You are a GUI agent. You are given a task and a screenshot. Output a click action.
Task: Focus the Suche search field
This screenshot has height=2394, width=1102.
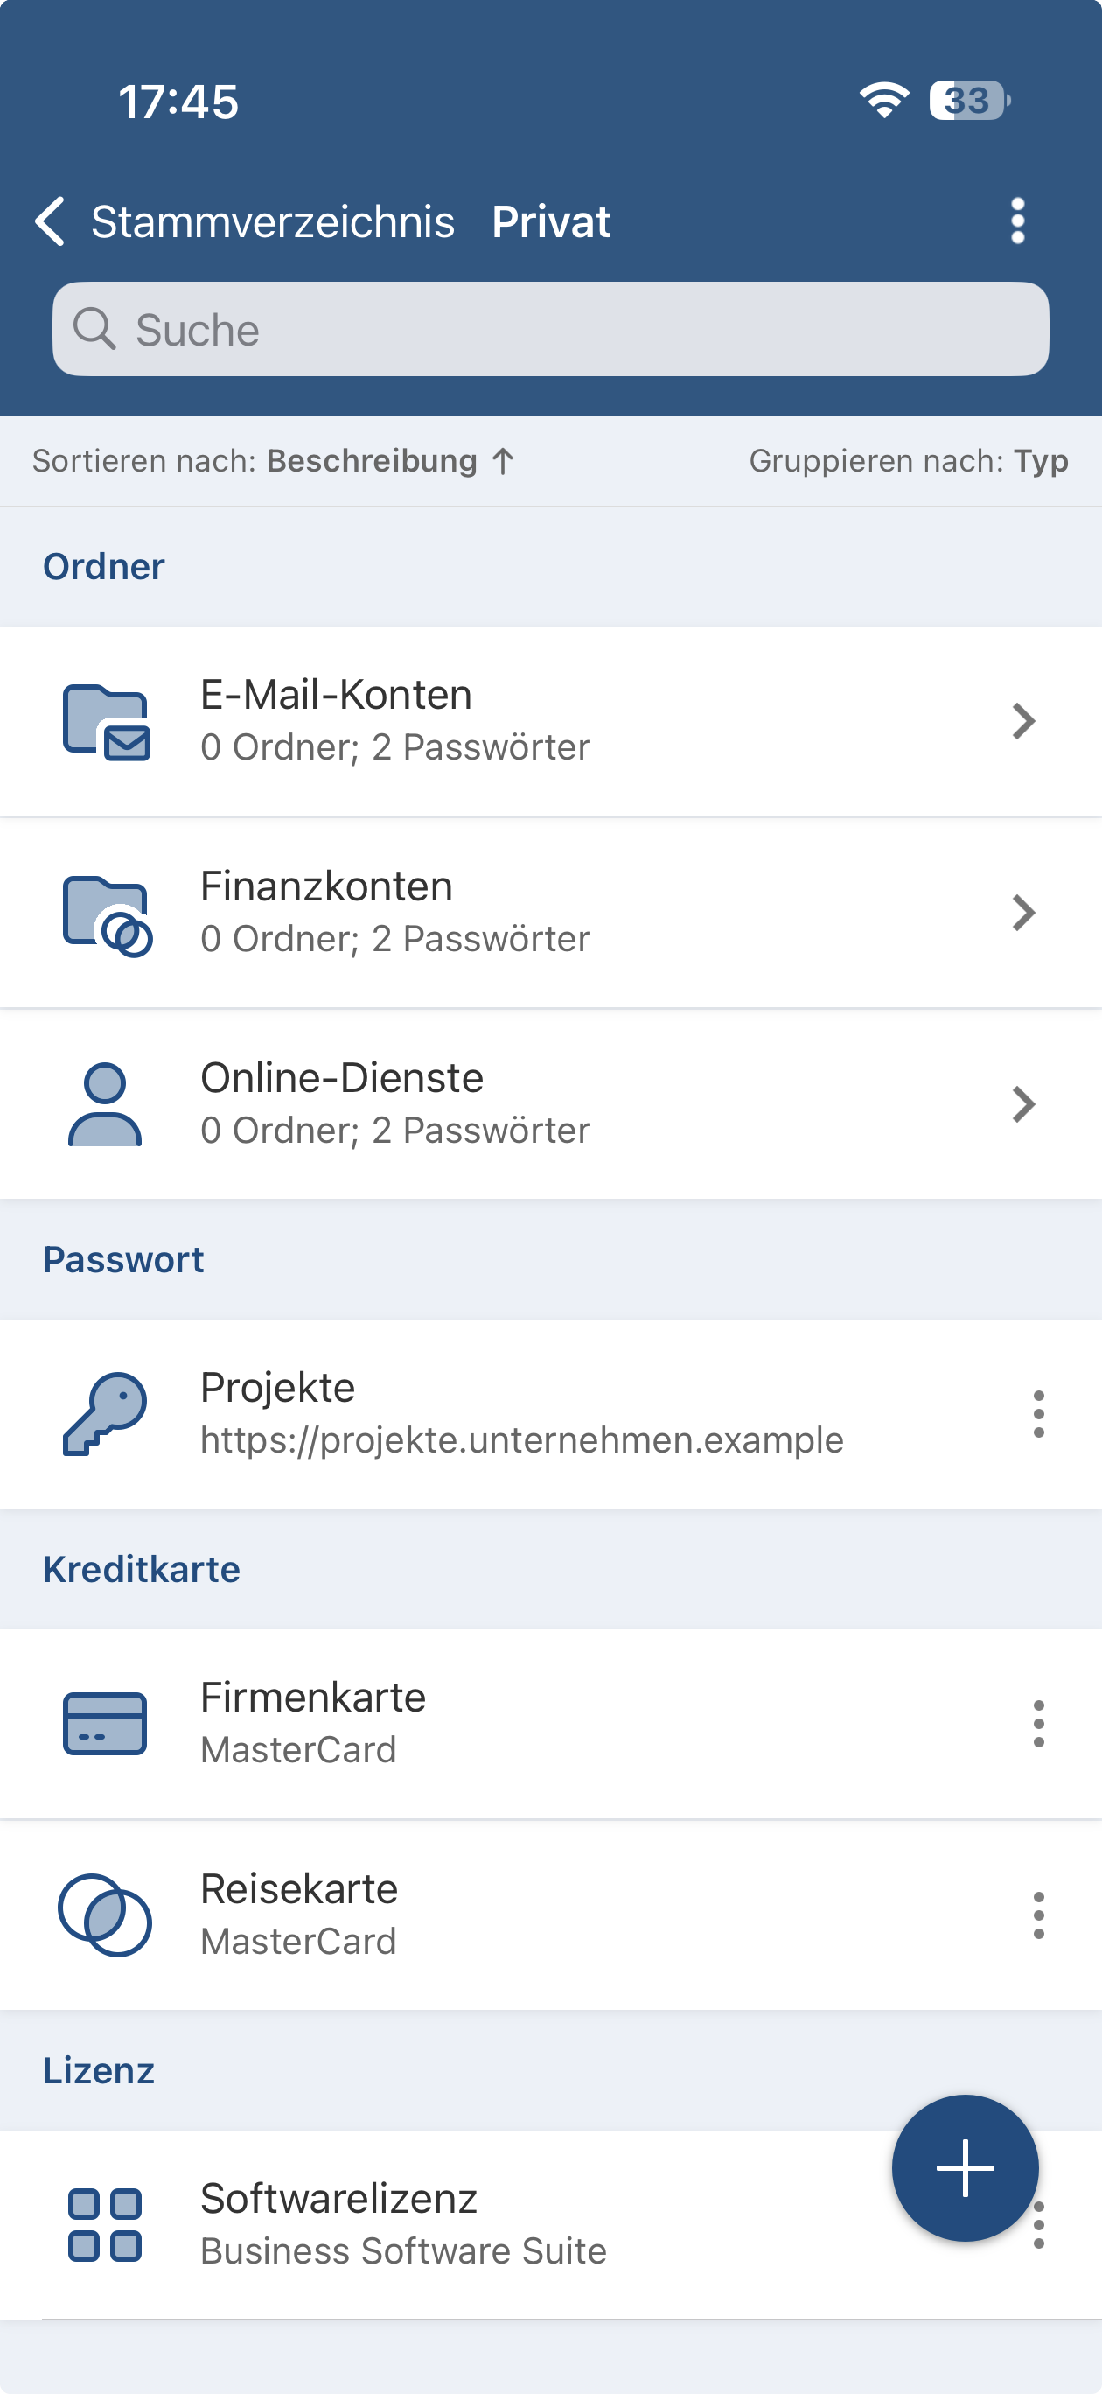(x=551, y=329)
